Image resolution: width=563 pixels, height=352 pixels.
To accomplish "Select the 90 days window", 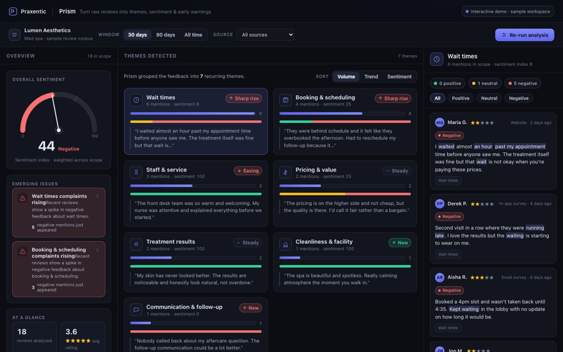I will 166,35.
